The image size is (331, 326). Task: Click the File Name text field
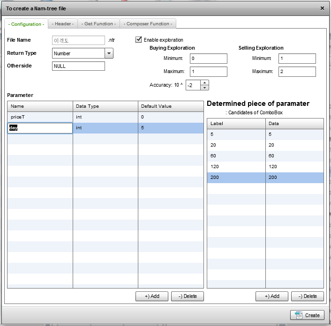[x=78, y=41]
